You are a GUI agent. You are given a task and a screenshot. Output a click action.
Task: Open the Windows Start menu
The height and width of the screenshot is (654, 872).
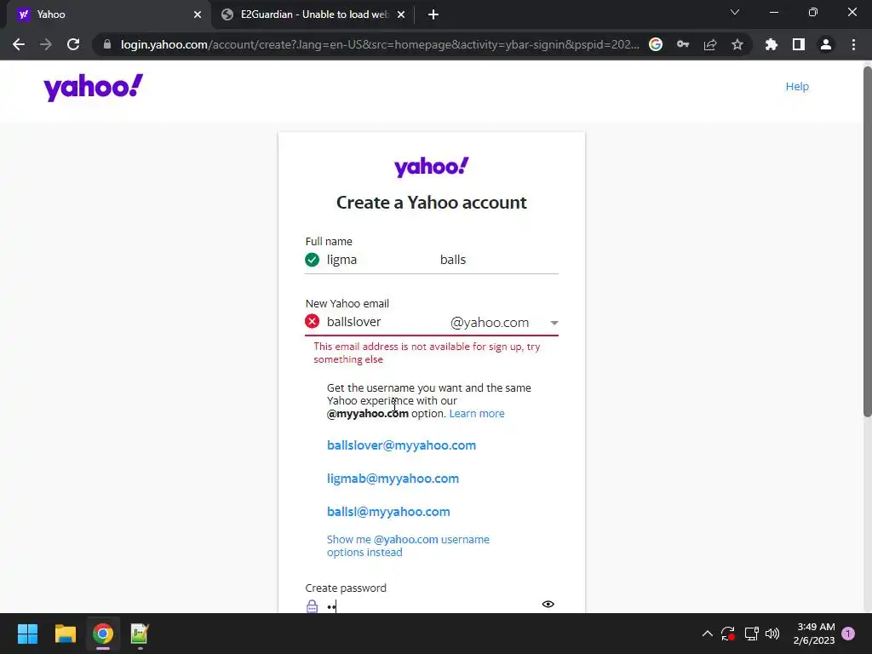(27, 634)
